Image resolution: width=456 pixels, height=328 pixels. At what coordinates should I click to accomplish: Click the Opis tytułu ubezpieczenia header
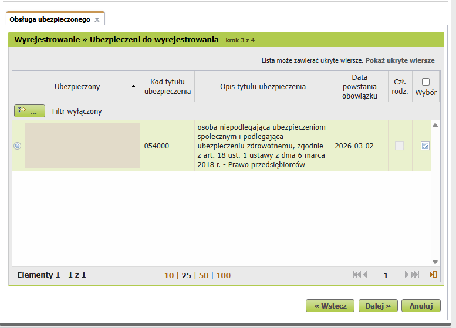[x=263, y=86]
